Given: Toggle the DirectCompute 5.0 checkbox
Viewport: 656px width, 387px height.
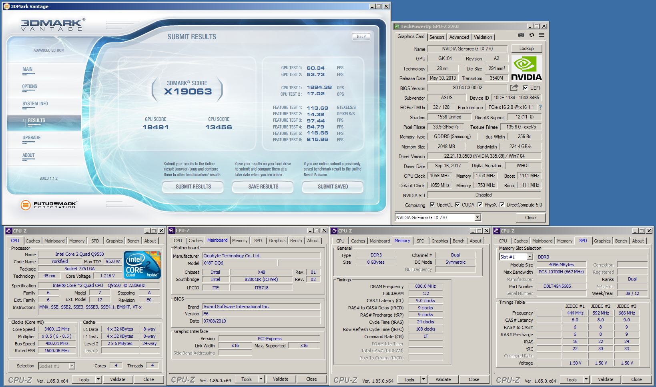Looking at the screenshot, I should pos(502,205).
